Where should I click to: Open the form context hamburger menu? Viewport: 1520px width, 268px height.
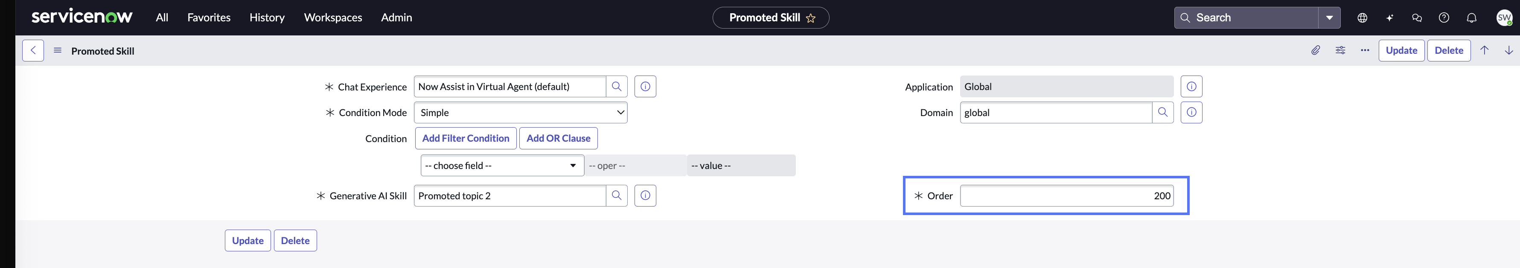(x=58, y=51)
